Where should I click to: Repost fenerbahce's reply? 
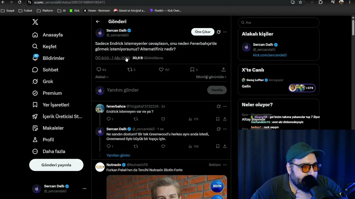click(x=136, y=119)
